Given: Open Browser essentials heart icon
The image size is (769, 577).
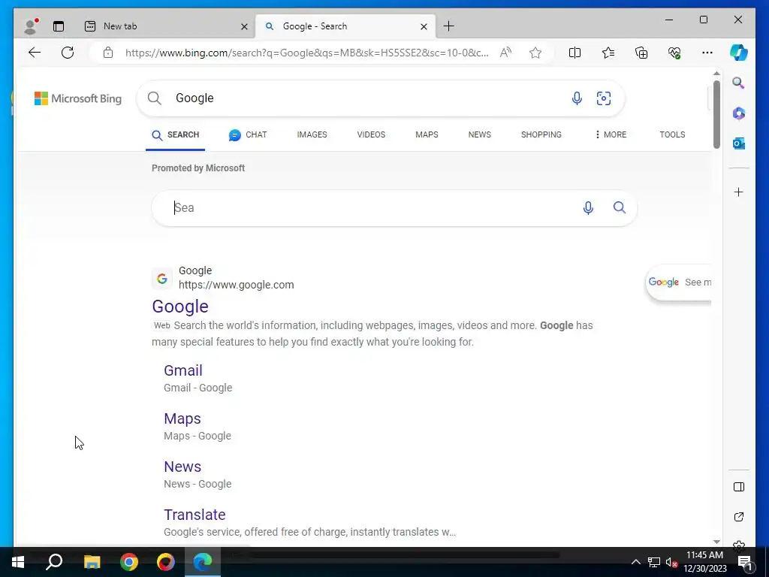Looking at the screenshot, I should pyautogui.click(x=674, y=53).
